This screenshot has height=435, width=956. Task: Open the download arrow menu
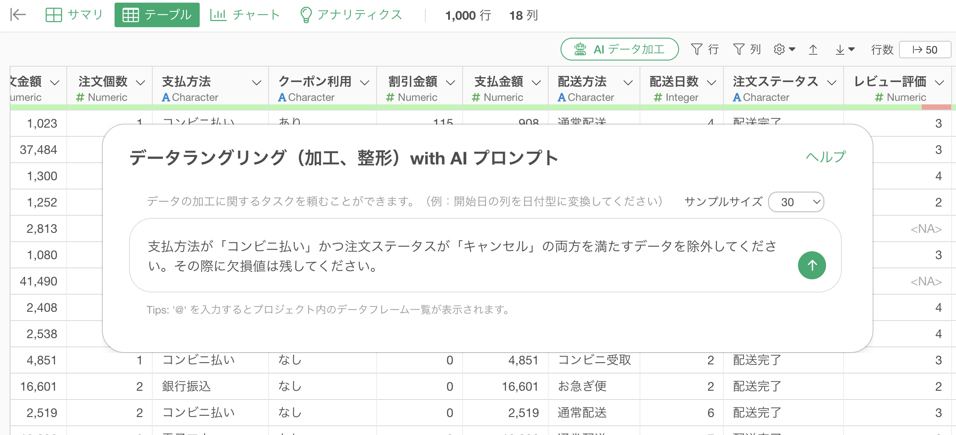845,50
